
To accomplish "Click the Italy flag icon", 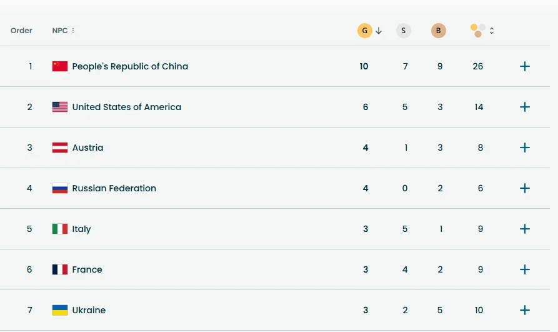I will coord(60,229).
